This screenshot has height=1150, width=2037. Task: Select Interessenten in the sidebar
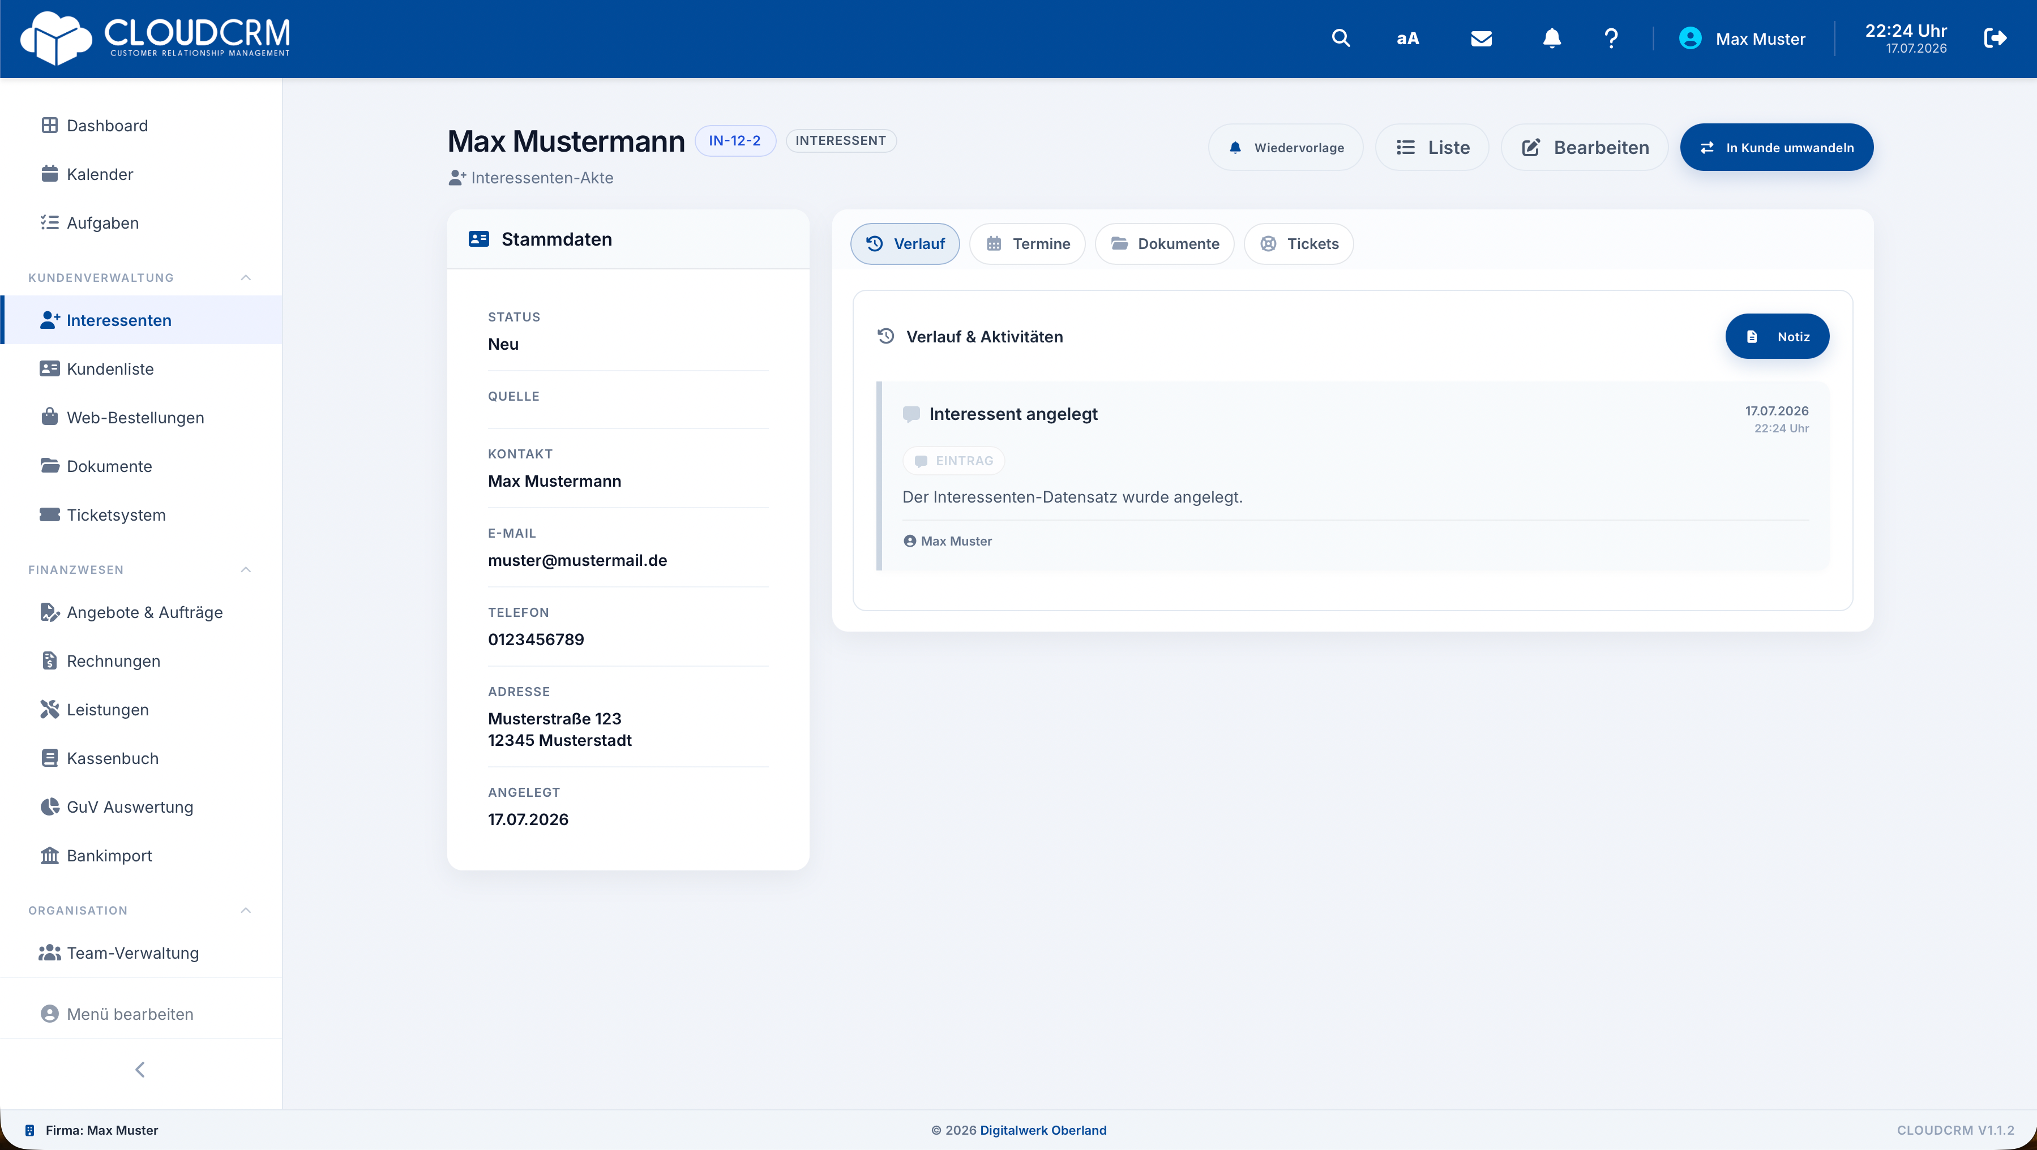pos(142,319)
